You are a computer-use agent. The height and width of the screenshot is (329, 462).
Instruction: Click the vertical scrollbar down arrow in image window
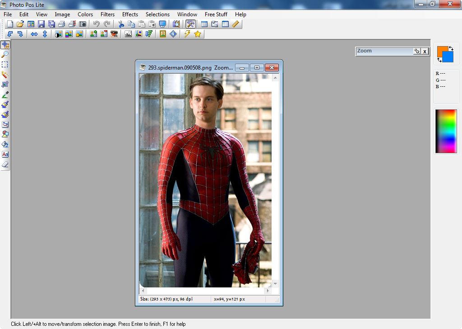(x=275, y=283)
